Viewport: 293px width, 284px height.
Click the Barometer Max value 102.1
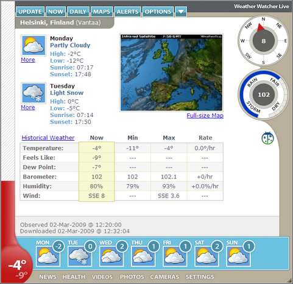pos(169,177)
